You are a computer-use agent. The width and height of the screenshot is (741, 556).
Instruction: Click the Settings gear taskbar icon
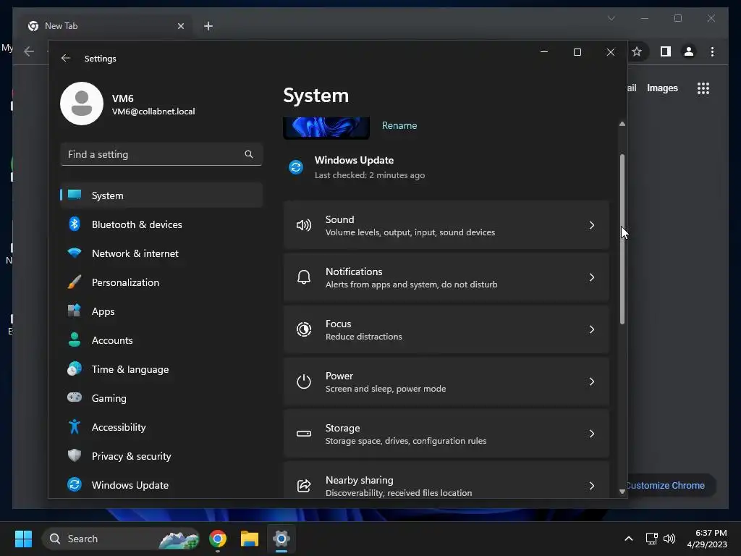point(281,539)
